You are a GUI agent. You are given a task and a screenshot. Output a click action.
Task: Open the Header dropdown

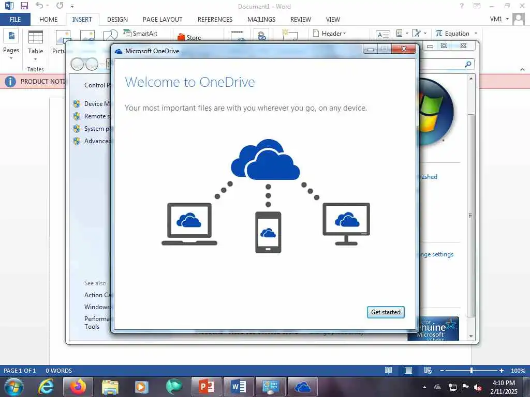coord(330,34)
